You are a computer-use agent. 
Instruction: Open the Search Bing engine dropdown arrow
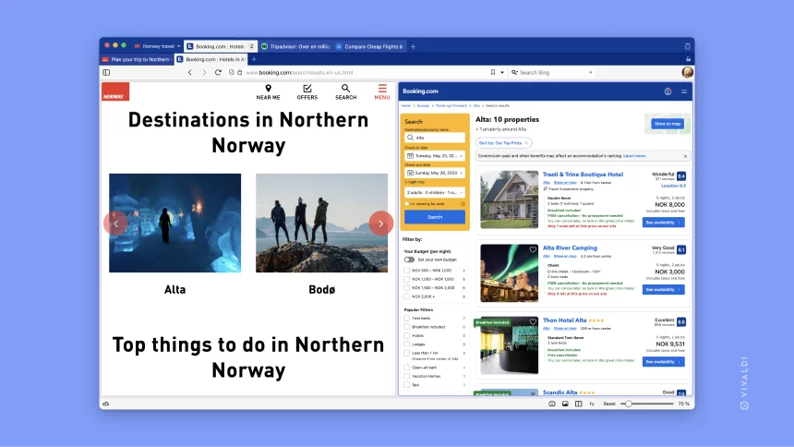coord(591,72)
